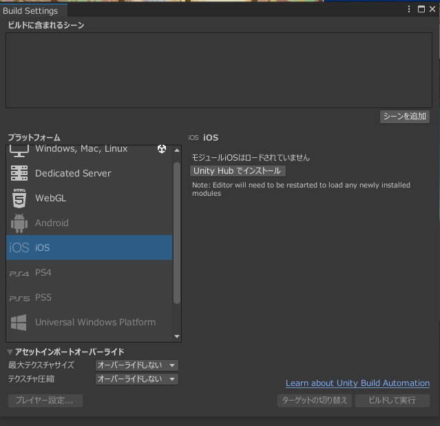Open the window's three-dot options menu
Image resolution: width=440 pixels, height=426 pixels.
[x=409, y=10]
